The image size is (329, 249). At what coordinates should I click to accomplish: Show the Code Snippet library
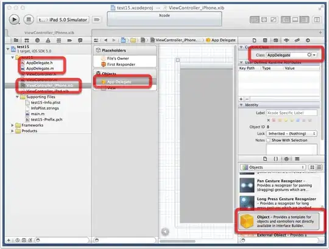(x=276, y=159)
